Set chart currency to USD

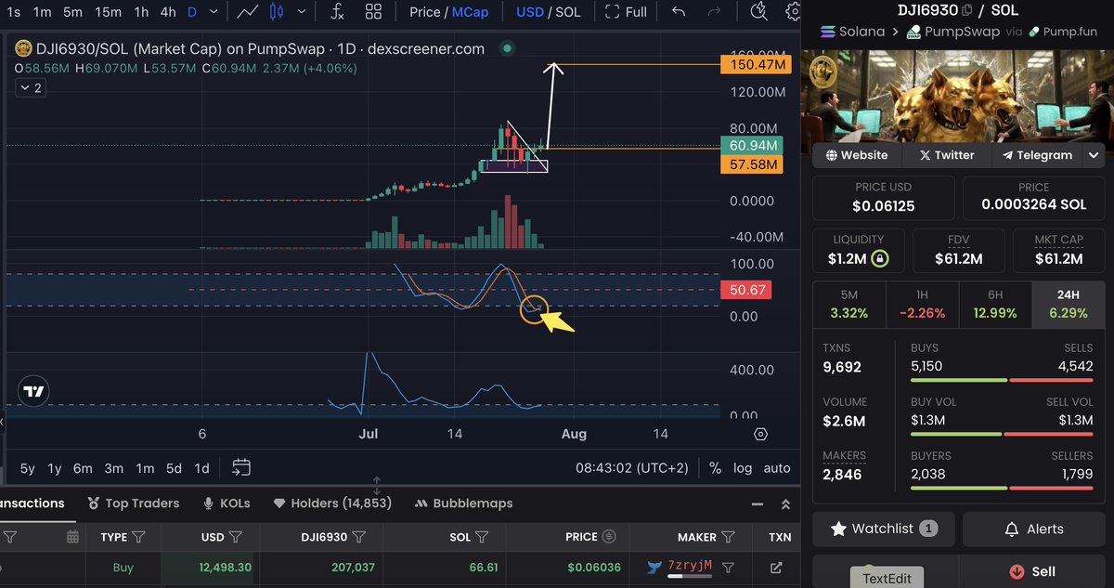point(529,12)
